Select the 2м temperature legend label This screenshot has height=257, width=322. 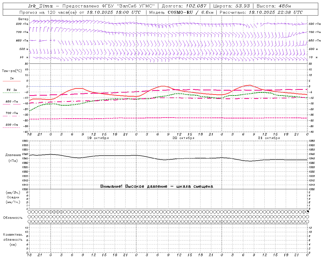pos(12,78)
